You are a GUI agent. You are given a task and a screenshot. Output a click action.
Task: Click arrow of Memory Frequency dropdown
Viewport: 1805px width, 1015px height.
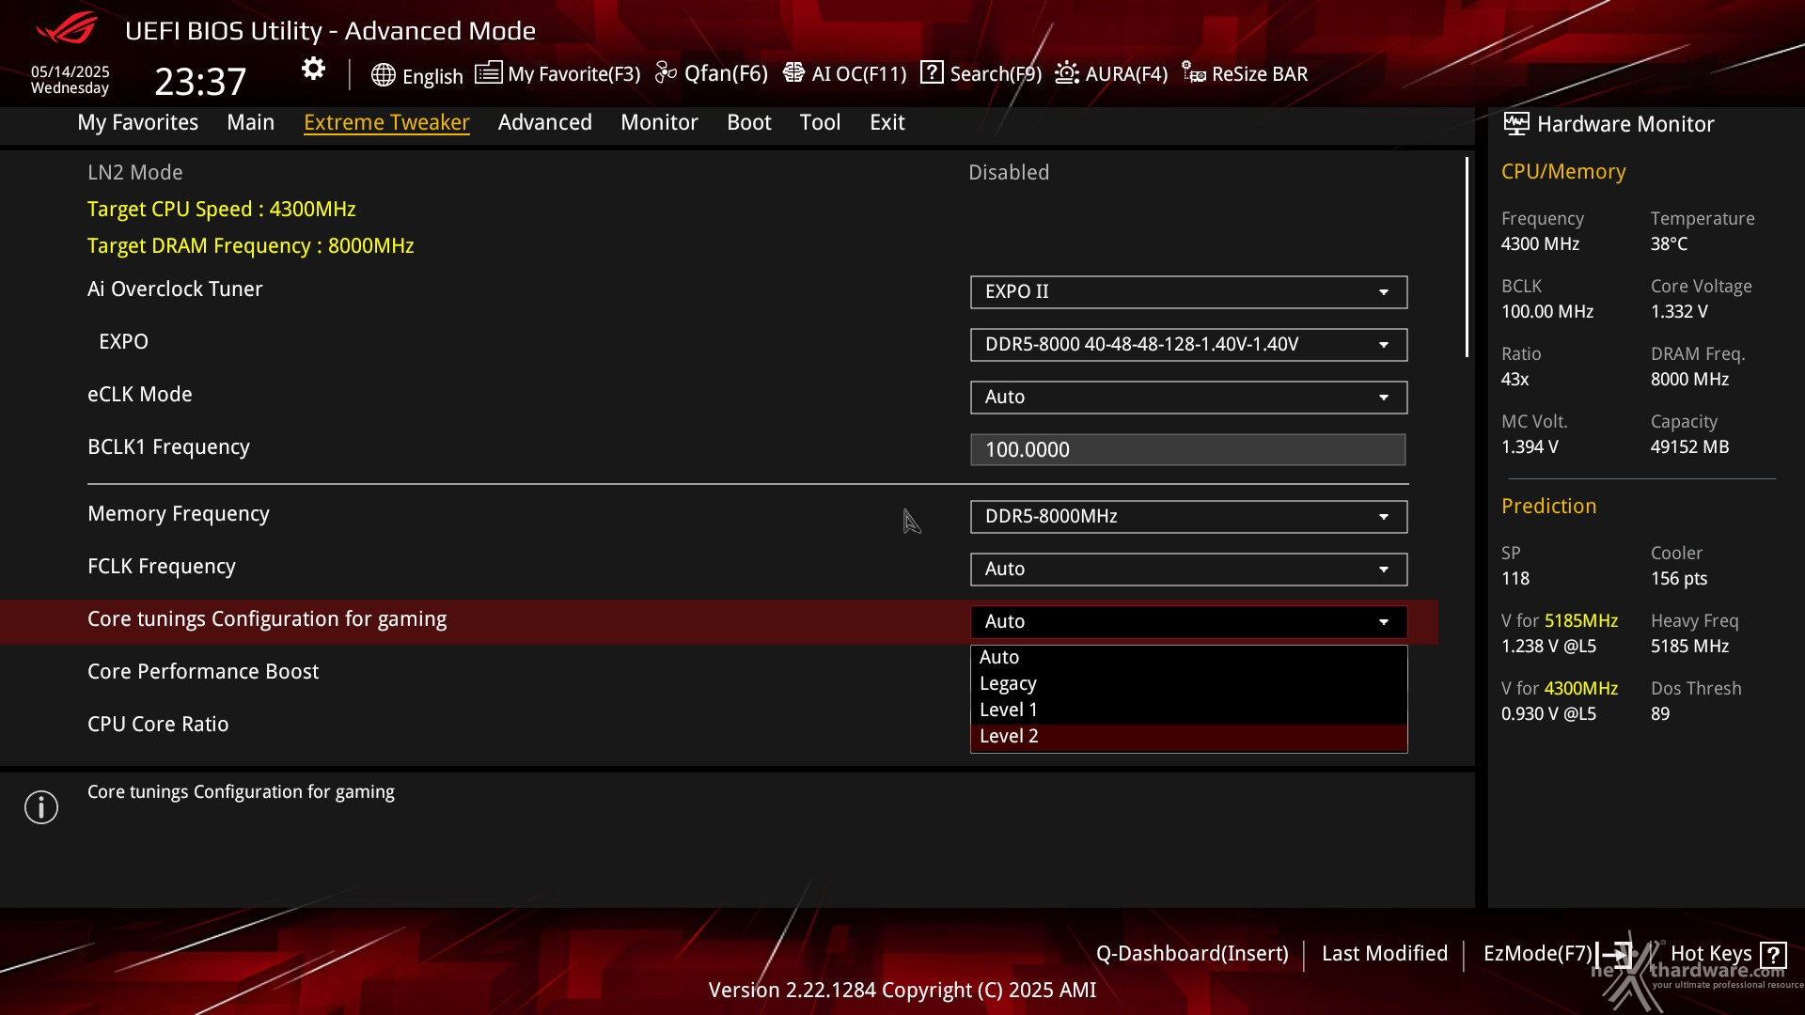pos(1384,517)
